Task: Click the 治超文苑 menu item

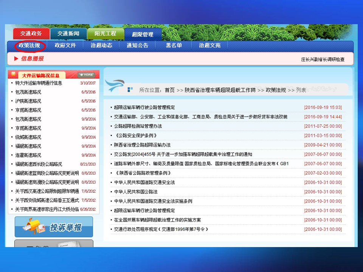Action: click(x=210, y=45)
